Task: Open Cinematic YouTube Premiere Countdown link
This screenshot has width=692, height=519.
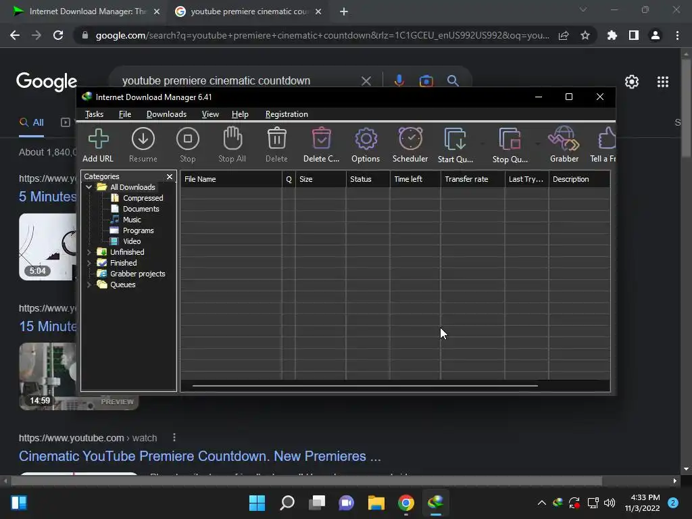Action: coord(199,456)
